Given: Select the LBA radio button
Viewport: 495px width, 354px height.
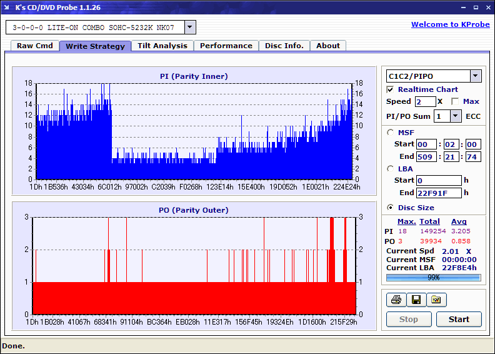Looking at the screenshot, I should pos(391,168).
